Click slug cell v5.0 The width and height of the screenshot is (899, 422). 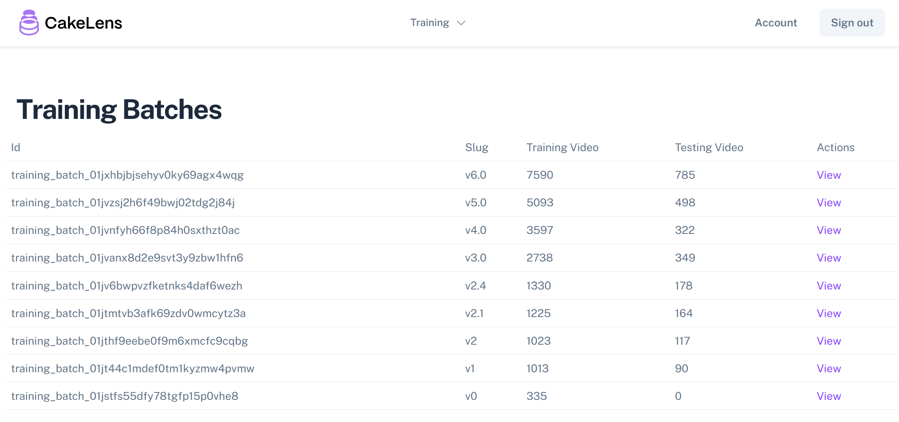click(x=475, y=202)
